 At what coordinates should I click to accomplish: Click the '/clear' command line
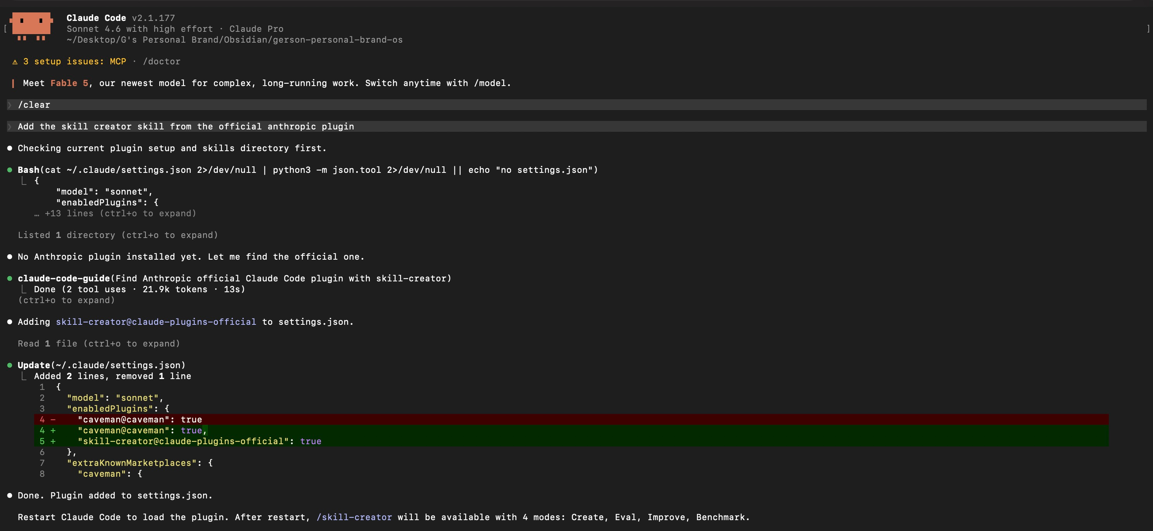click(576, 105)
